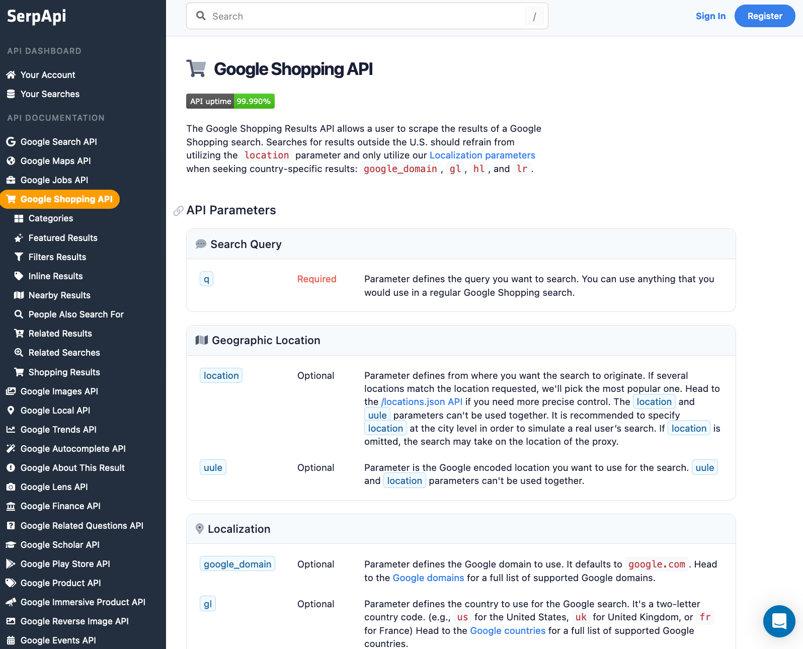This screenshot has width=803, height=649.
Task: Click the Inline Results tag icon
Action: pos(19,276)
